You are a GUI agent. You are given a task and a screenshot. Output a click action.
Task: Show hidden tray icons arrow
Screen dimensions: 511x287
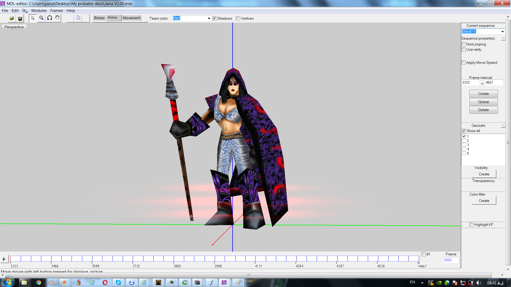click(x=422, y=283)
